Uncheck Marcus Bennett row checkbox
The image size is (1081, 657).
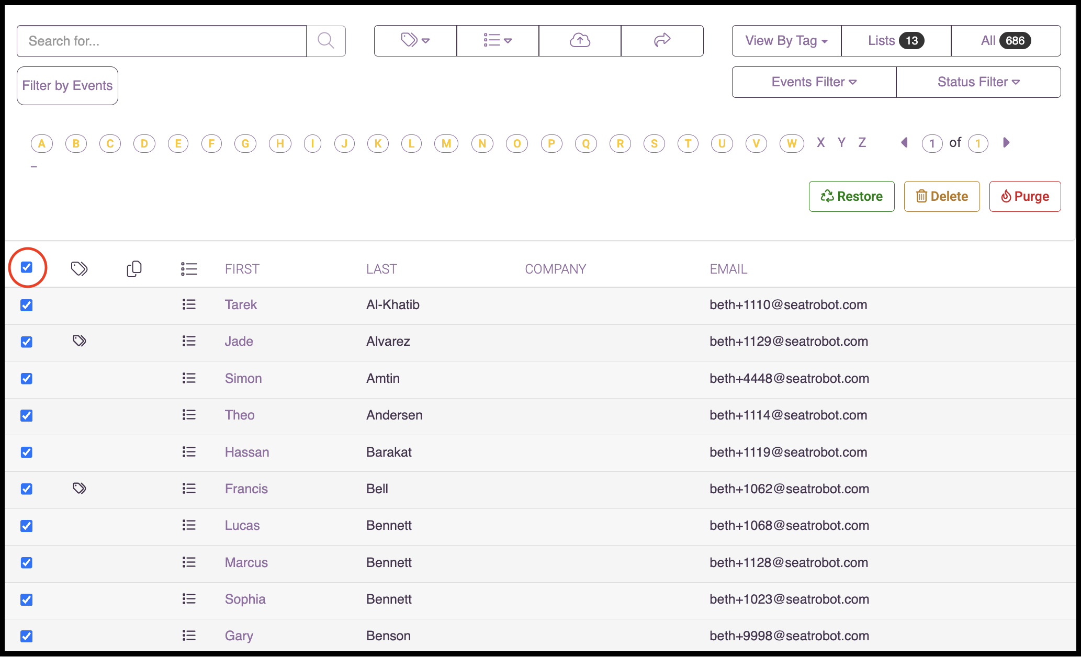27,562
